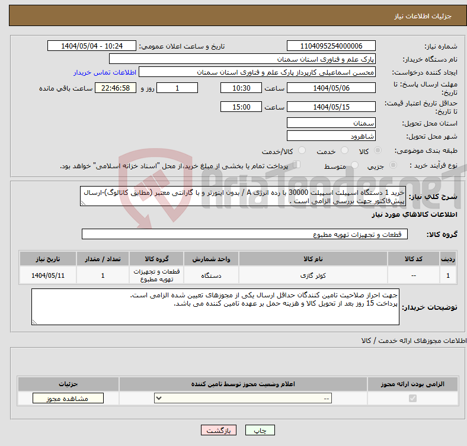This screenshot has height=446, width=467.
Task: Click the اطلاعات مجوزهای ارائه خدمت / کالا heading
Action: (x=414, y=341)
